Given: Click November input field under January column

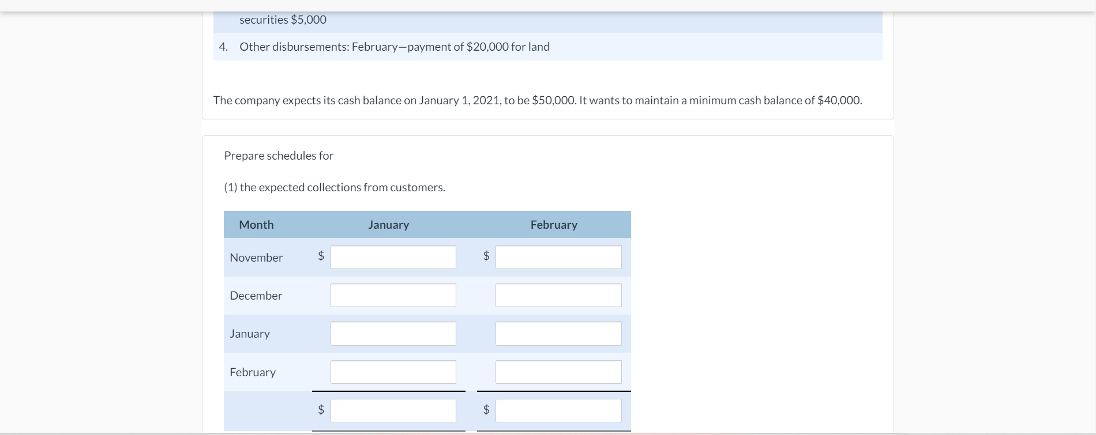Looking at the screenshot, I should 393,257.
